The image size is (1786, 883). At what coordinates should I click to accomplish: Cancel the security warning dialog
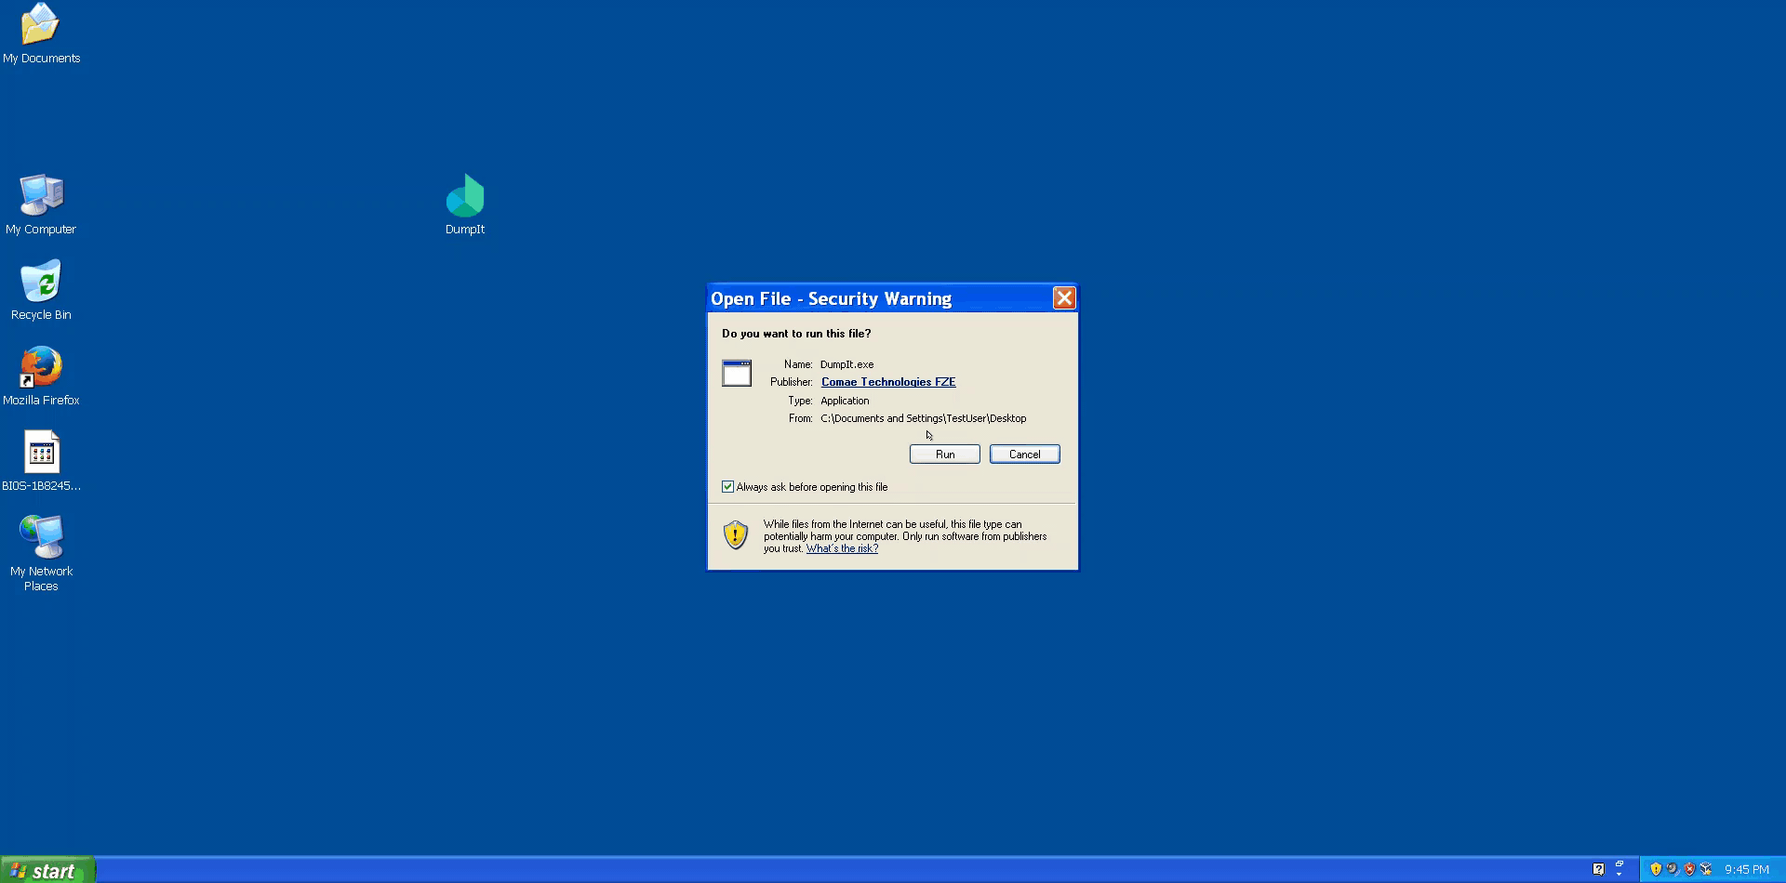[x=1024, y=455]
